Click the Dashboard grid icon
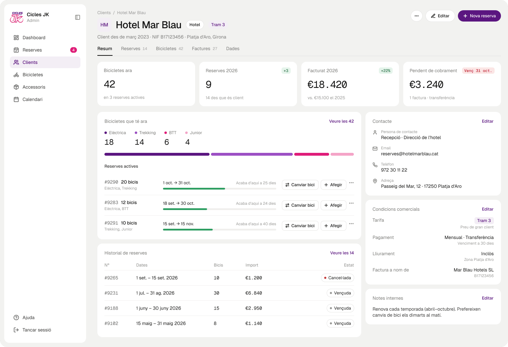The width and height of the screenshot is (508, 347). [x=16, y=38]
